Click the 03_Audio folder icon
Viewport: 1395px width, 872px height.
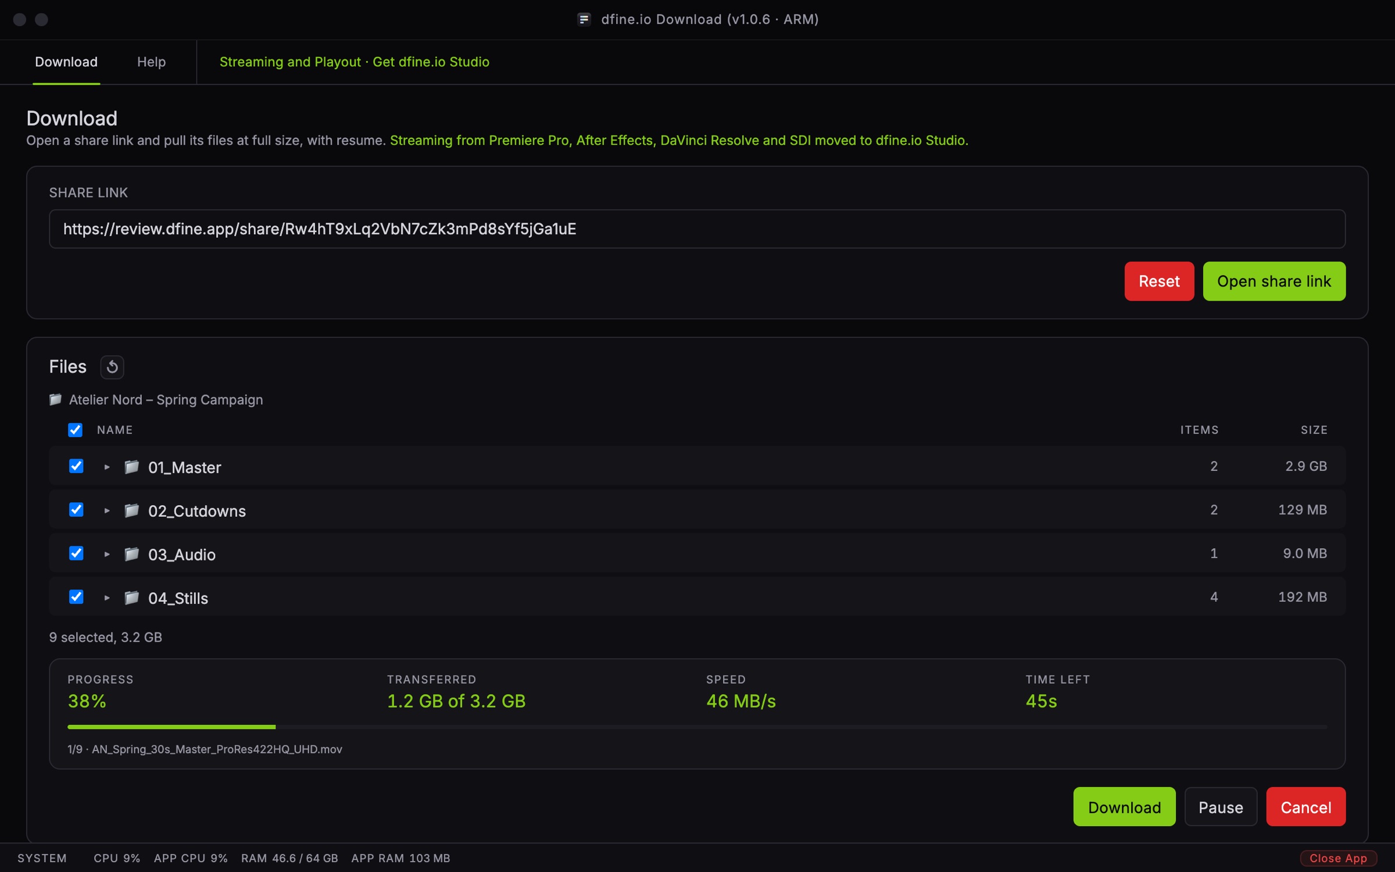131,554
